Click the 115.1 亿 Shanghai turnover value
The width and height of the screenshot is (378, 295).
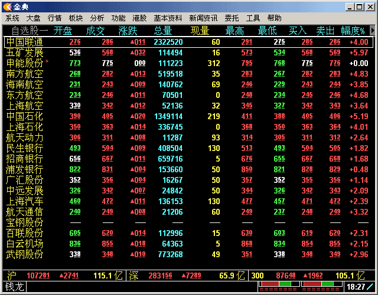(108, 276)
